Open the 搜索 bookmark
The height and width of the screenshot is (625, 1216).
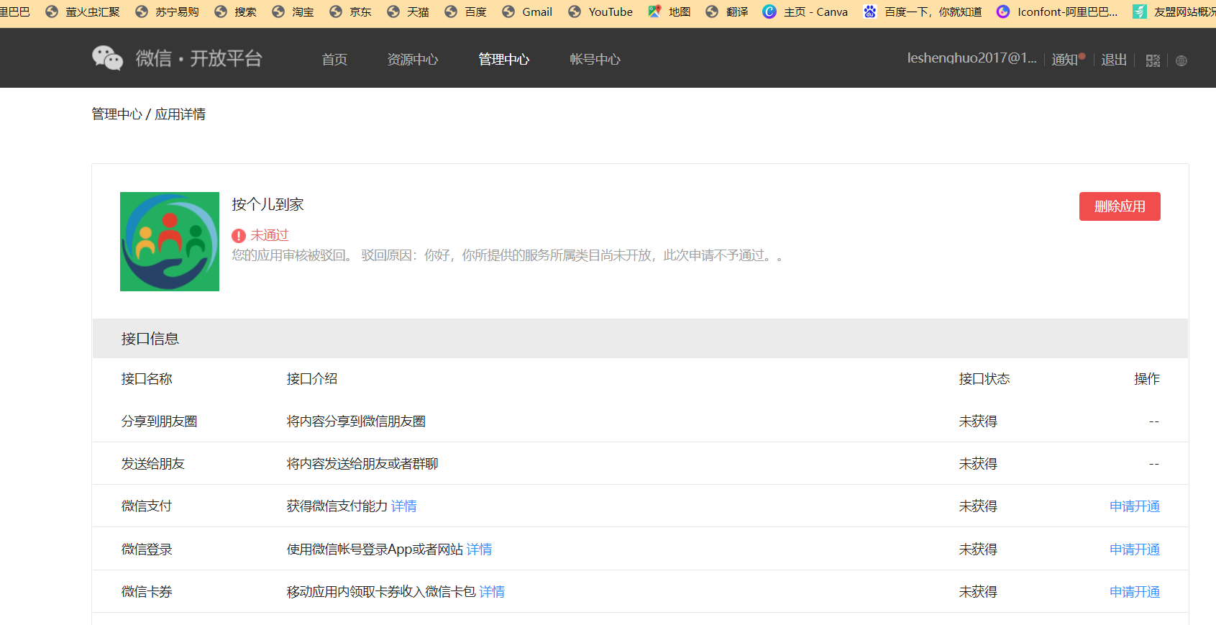(235, 12)
